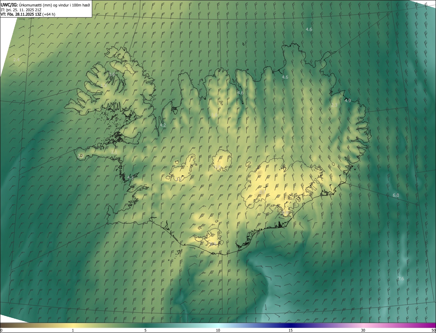The image size is (436, 333).
Task: Select the 30 tick label on the color scale
Action: click(x=363, y=330)
